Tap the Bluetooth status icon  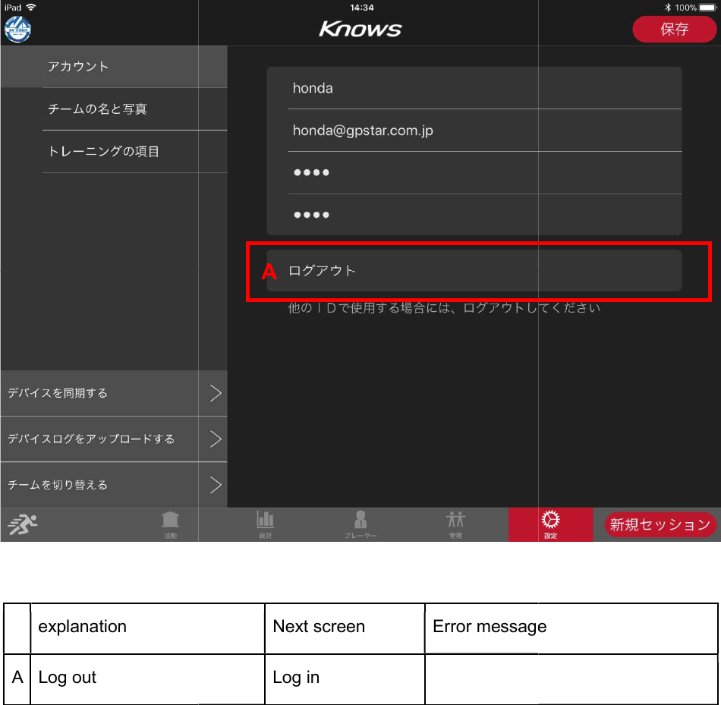(668, 8)
